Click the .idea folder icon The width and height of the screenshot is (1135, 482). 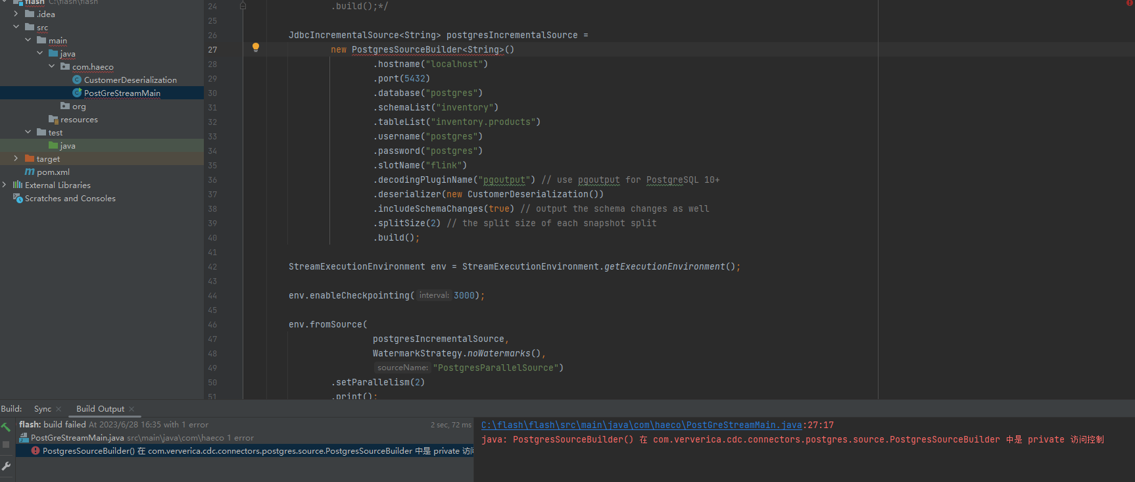coord(30,14)
